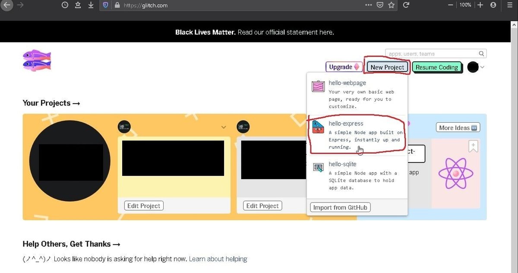
Task: Click the More Ideas button
Action: click(x=458, y=127)
